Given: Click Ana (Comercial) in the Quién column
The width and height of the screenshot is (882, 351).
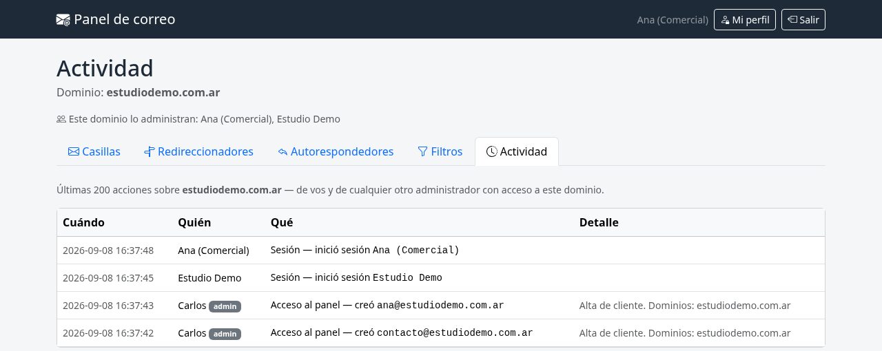Looking at the screenshot, I should point(214,251).
